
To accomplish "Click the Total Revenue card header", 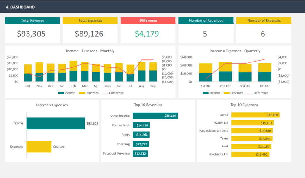I will click(x=32, y=21).
